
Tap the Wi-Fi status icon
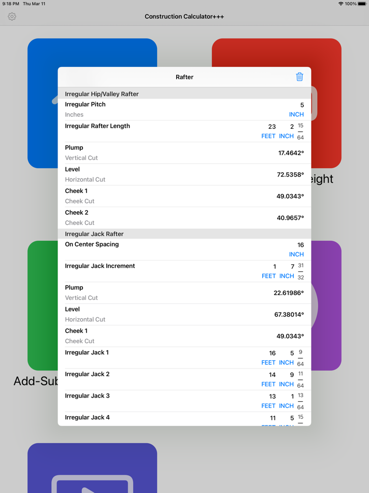click(340, 4)
